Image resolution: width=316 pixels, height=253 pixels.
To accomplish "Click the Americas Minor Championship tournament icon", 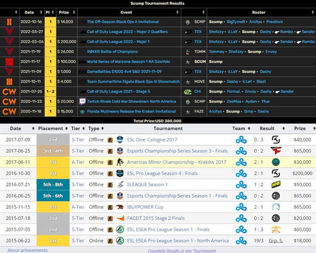I will 120,162.
